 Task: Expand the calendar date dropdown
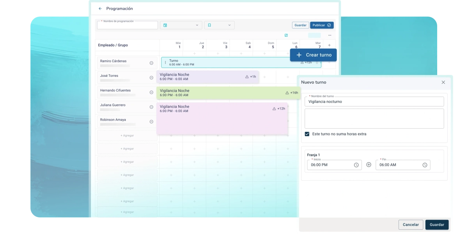point(181,25)
